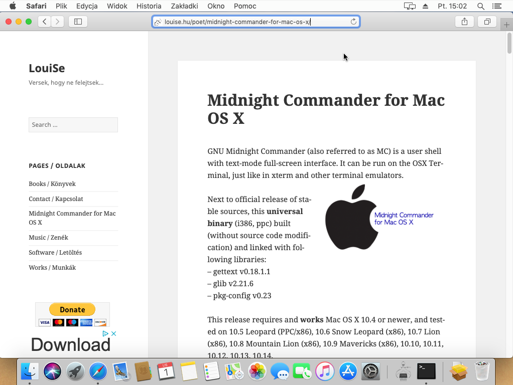This screenshot has width=513, height=385.
Task: Open Launchpad from the Dock
Action: click(x=75, y=371)
